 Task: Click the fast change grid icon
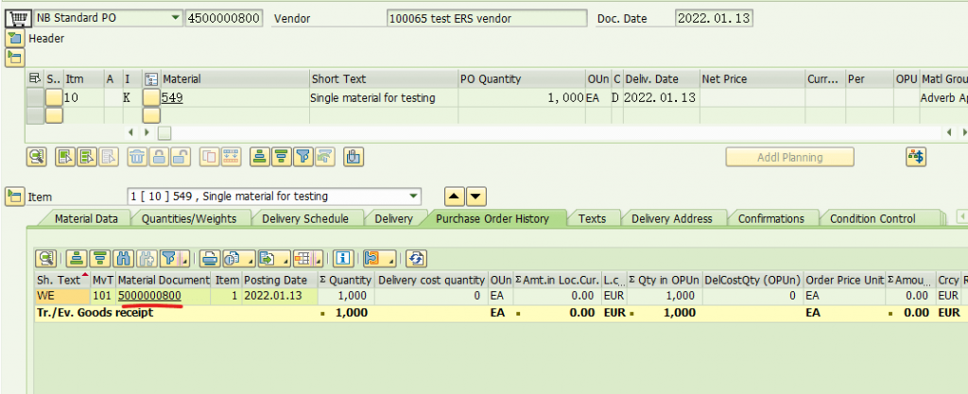click(231, 157)
